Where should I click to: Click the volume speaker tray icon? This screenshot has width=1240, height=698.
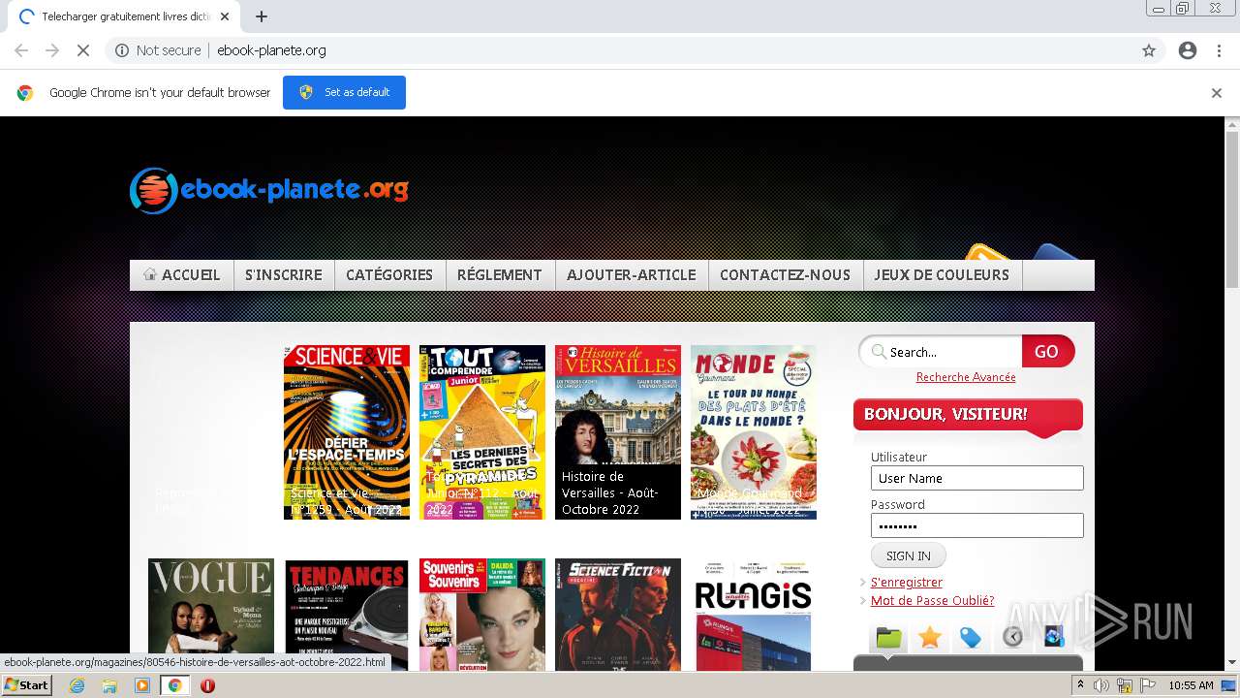tap(1101, 685)
